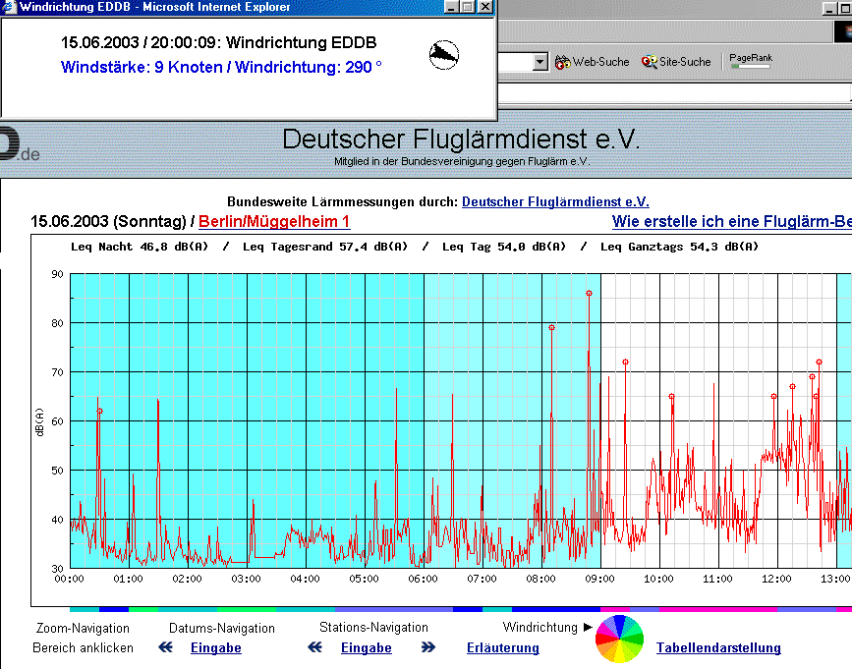The width and height of the screenshot is (852, 669).
Task: Click the 72 dB peak marker near 09:25
Action: (625, 362)
